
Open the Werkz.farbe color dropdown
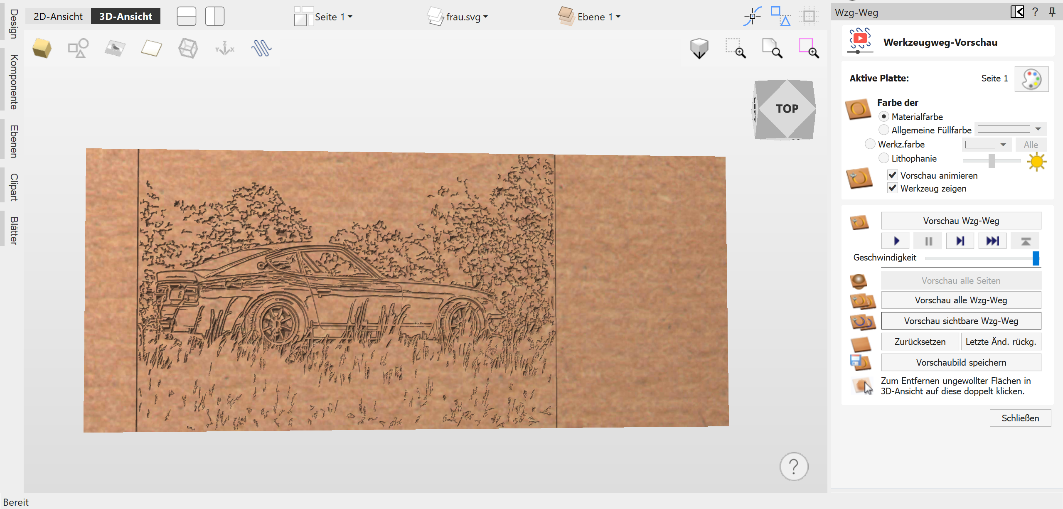(x=986, y=145)
